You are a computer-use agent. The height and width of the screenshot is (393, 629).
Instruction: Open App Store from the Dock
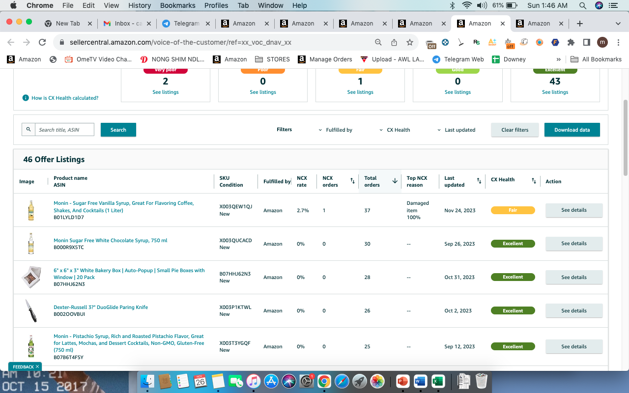click(271, 381)
